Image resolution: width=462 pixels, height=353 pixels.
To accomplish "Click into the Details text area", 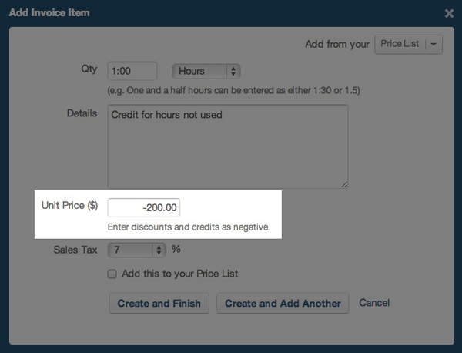I will [227, 146].
